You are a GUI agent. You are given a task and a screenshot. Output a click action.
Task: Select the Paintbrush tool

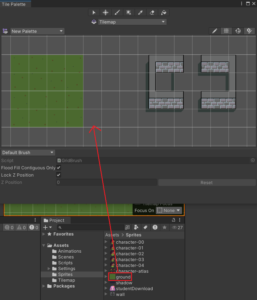click(x=117, y=12)
